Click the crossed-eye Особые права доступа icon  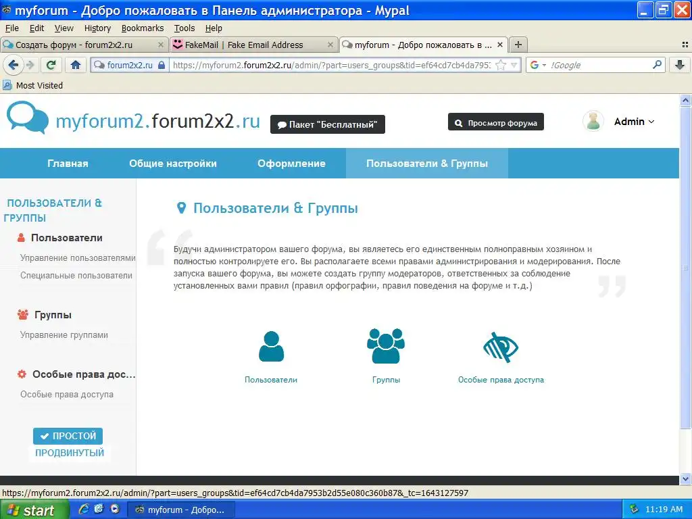(501, 347)
